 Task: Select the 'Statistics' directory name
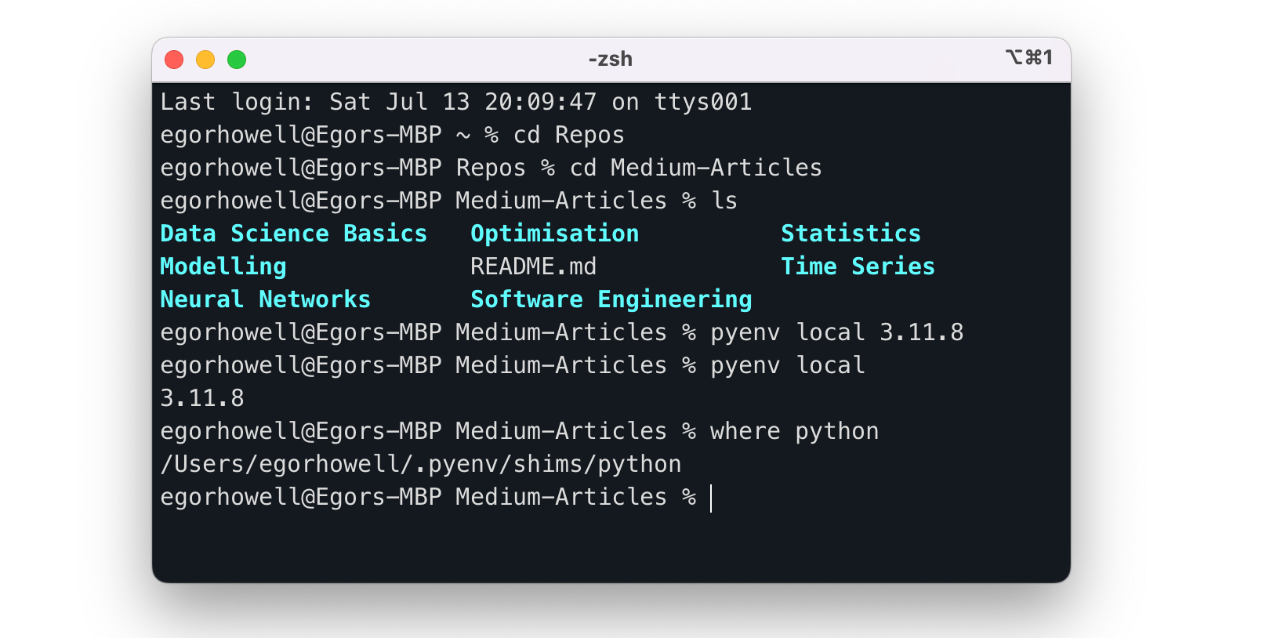(851, 234)
